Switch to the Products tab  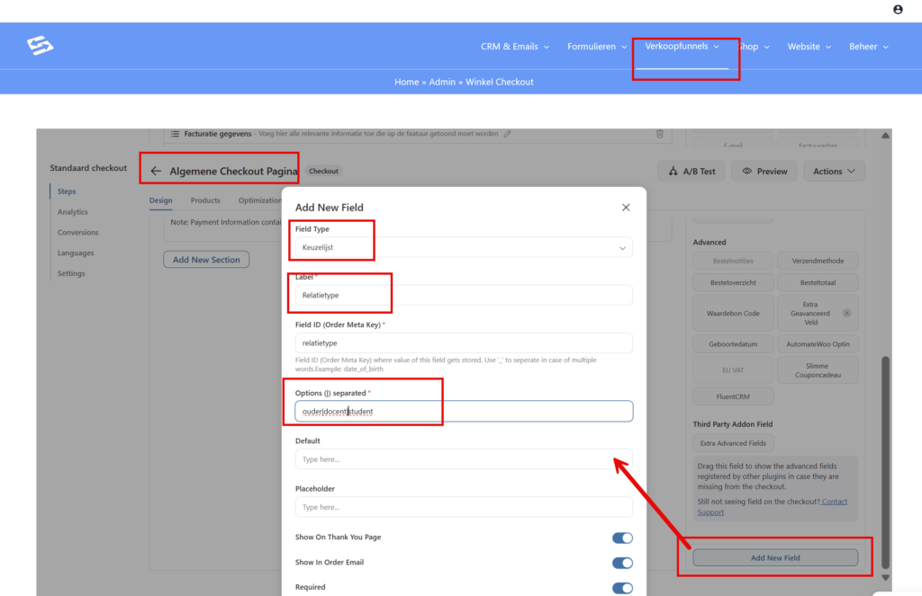pos(205,200)
